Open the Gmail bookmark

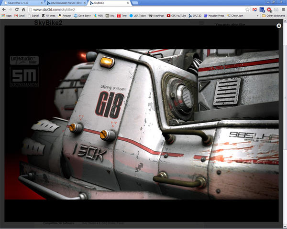click(20, 16)
